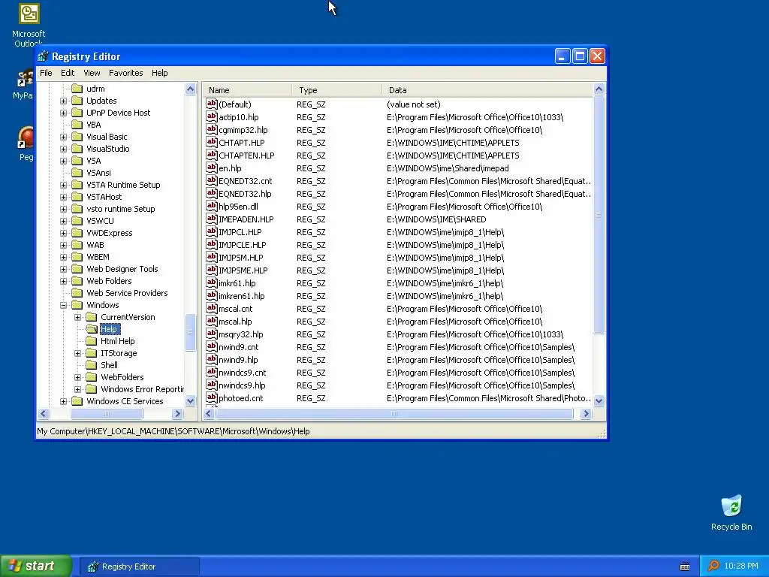This screenshot has width=769, height=577.
Task: Expand the CurrentVersion key
Action: (77, 317)
